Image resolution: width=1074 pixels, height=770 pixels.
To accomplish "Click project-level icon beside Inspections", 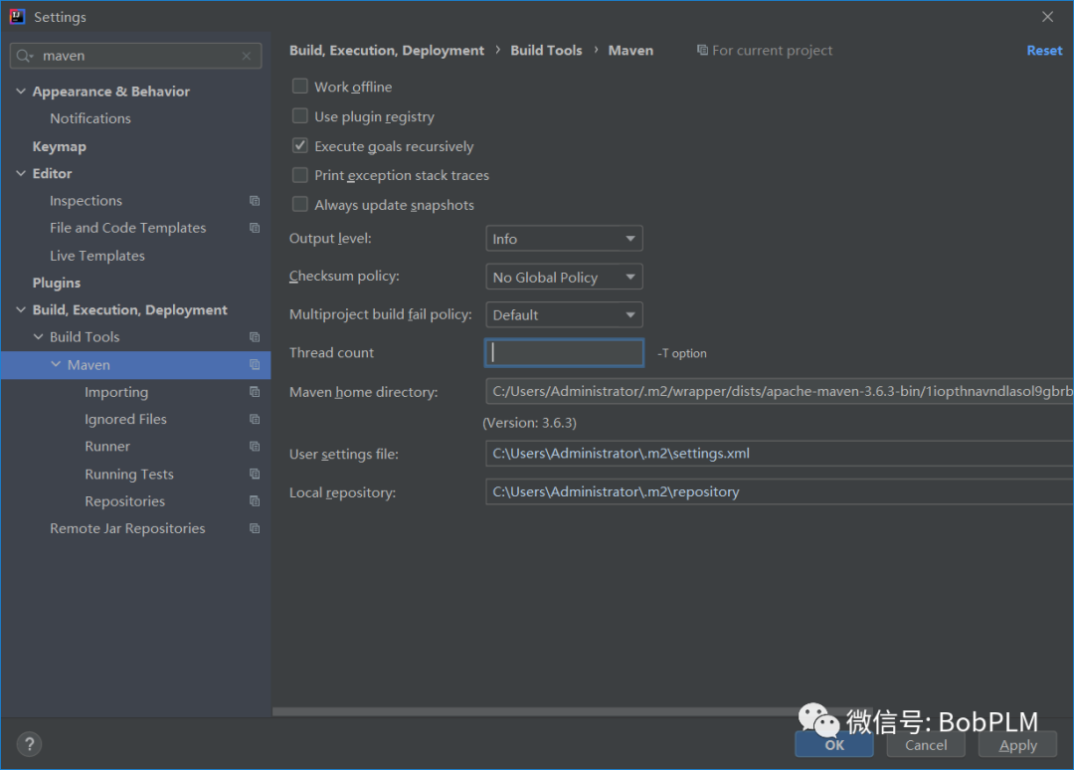I will (x=255, y=201).
